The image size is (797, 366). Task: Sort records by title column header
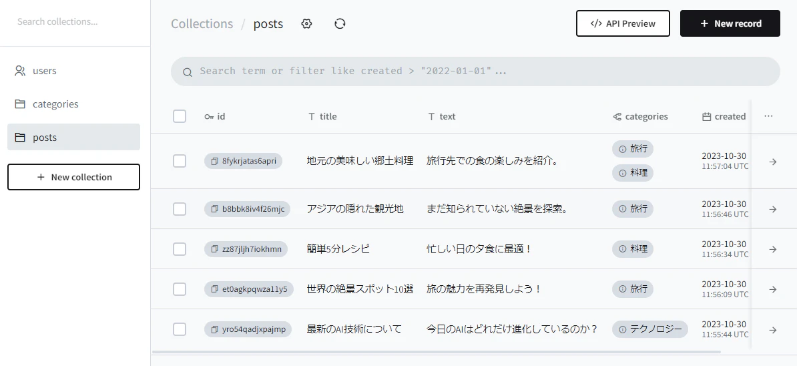[x=323, y=116]
